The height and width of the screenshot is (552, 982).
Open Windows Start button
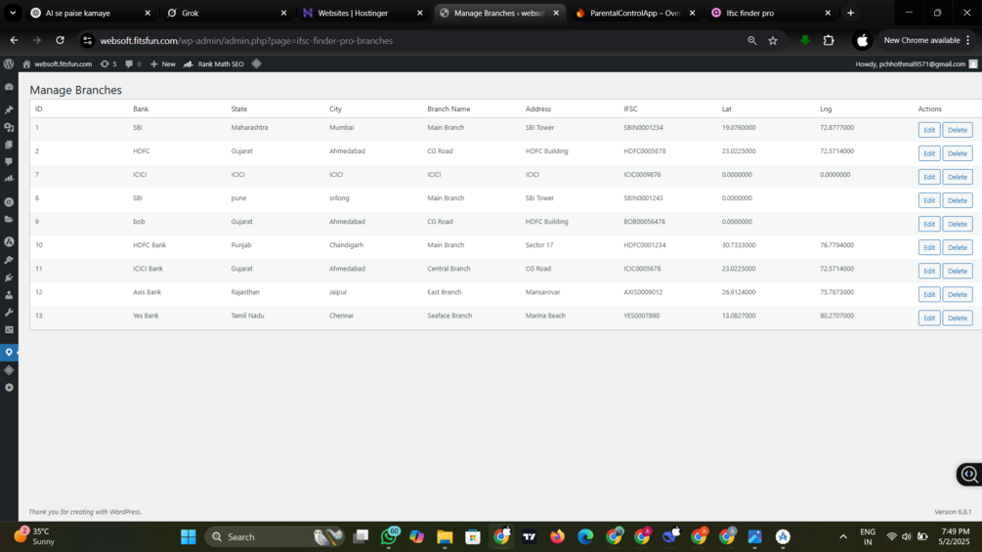pyautogui.click(x=188, y=537)
